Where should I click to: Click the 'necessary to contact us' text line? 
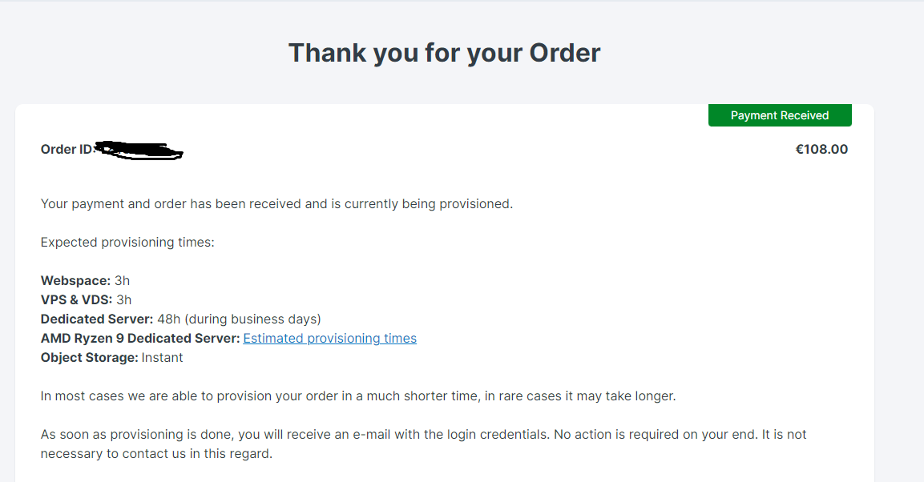click(x=156, y=454)
